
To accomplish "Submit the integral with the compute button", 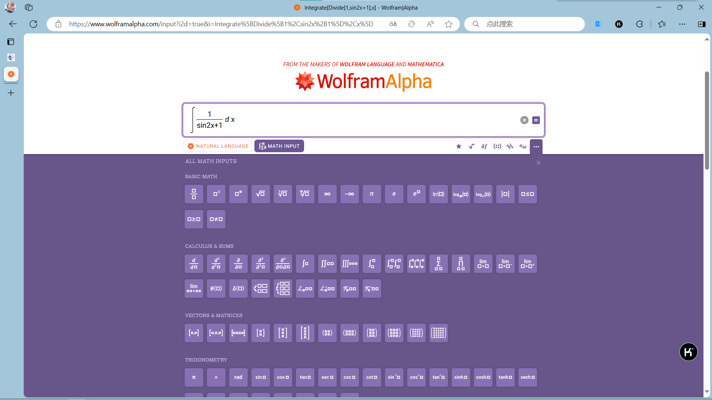I will point(536,120).
